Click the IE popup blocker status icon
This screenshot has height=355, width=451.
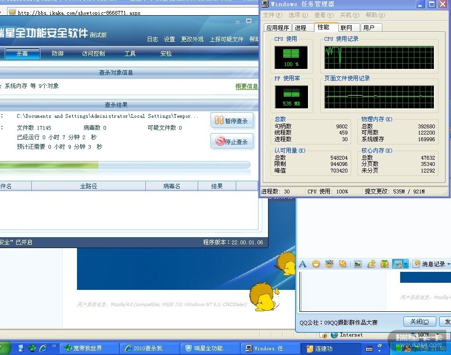(x=324, y=335)
